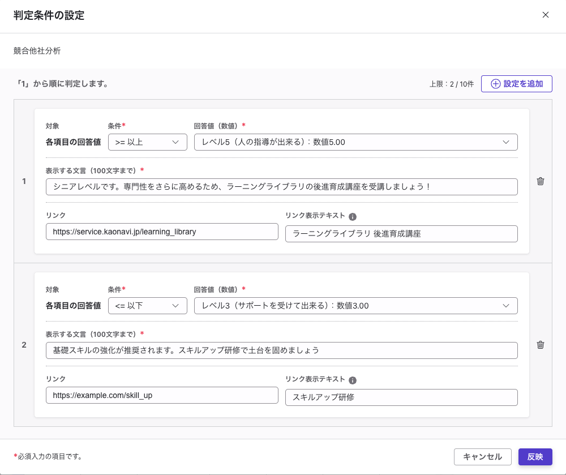Open the 回答値 dropdown showing レベル3
Viewport: 566px width, 475px height.
click(355, 306)
